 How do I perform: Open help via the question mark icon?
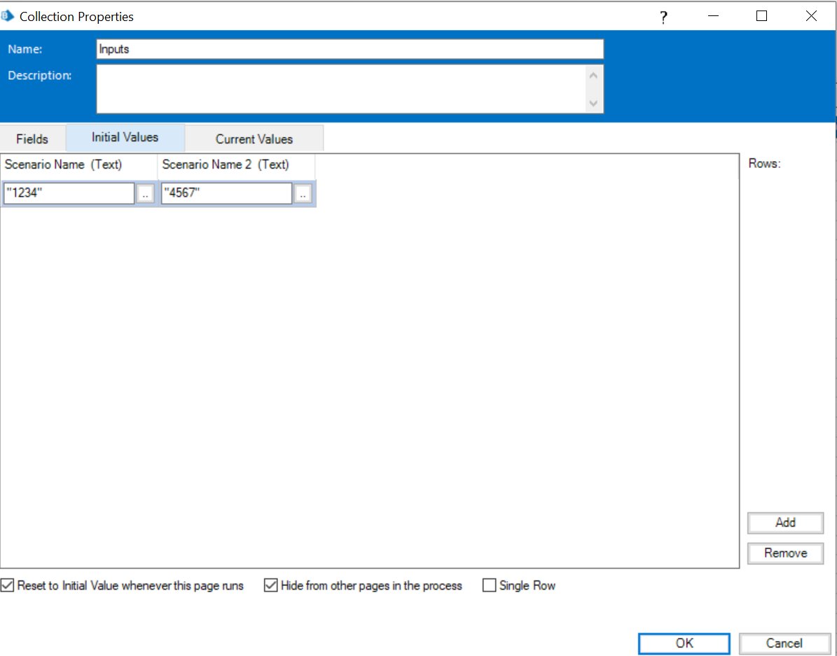pos(663,17)
